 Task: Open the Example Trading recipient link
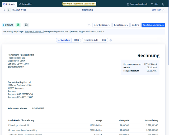point(34,32)
